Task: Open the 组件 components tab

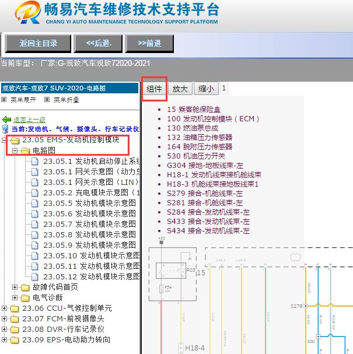Action: click(154, 89)
